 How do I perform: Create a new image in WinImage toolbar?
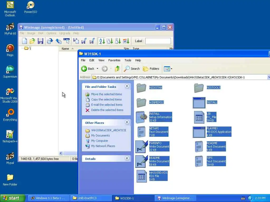[25, 41]
